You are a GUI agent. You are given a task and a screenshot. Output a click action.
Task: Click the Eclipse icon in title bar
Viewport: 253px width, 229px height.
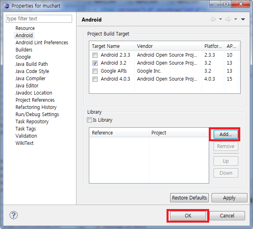6,6
